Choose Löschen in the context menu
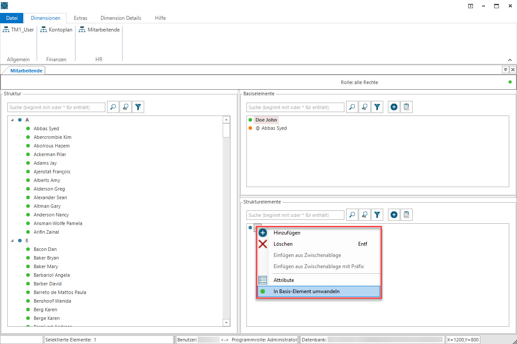The width and height of the screenshot is (517, 344). (318, 244)
